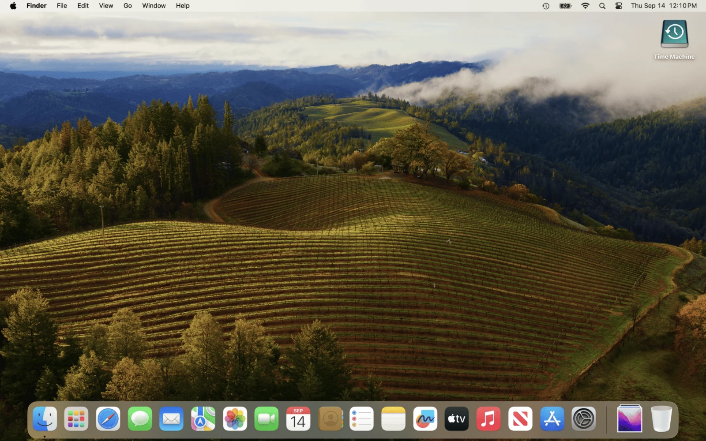Open Control Center from the menu bar

tap(618, 6)
